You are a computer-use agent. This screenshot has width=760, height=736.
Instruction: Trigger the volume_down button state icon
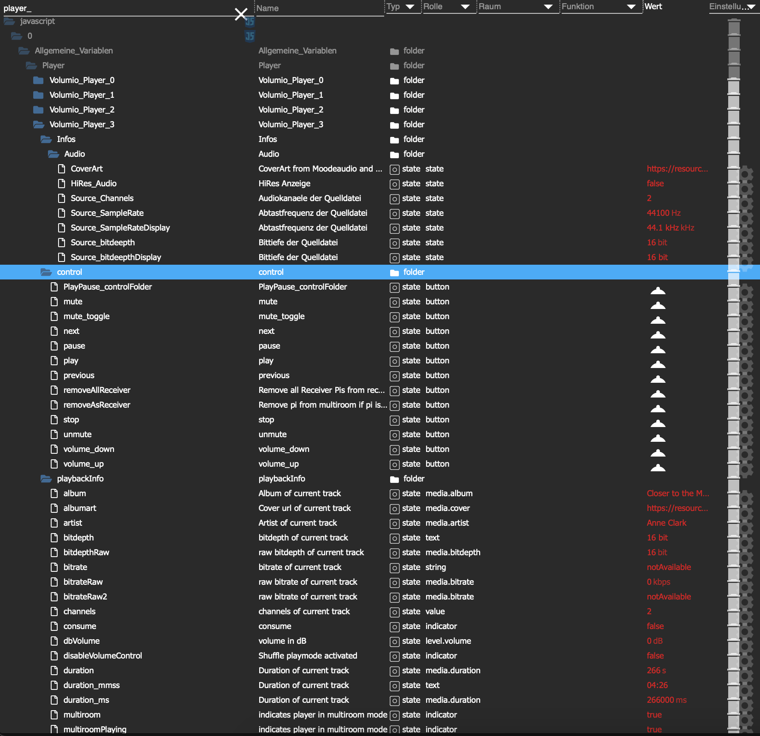point(658,453)
